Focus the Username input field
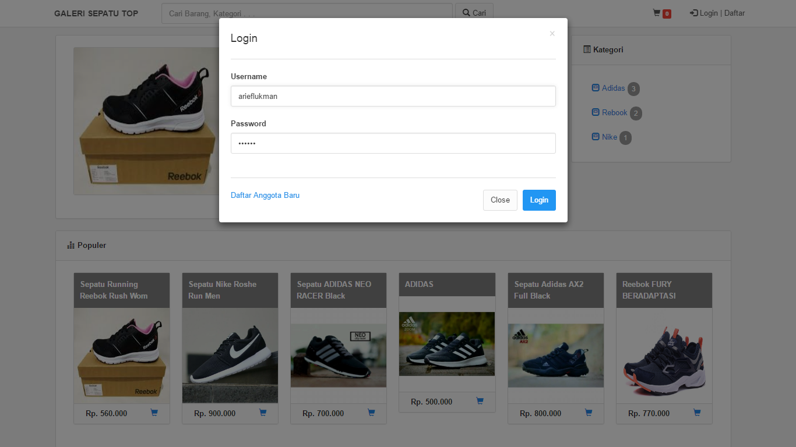The height and width of the screenshot is (447, 796). point(393,97)
